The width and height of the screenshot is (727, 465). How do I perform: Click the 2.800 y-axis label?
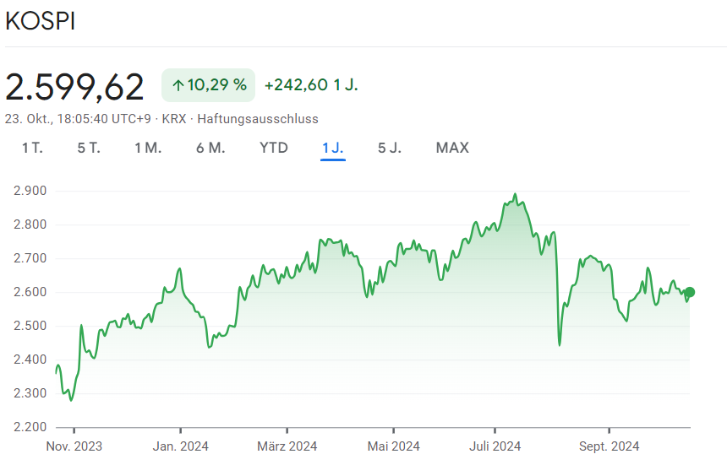pyautogui.click(x=30, y=224)
